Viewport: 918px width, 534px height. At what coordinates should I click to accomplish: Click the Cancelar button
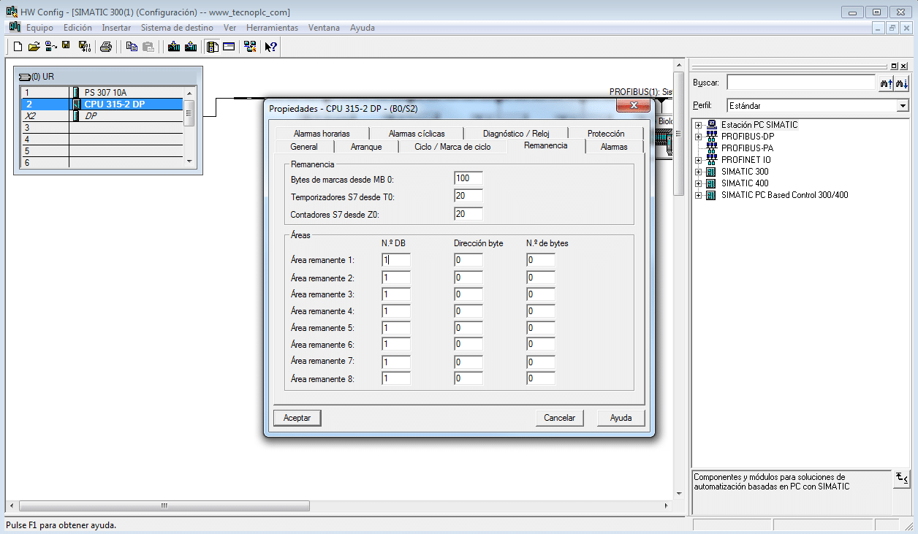pos(560,418)
